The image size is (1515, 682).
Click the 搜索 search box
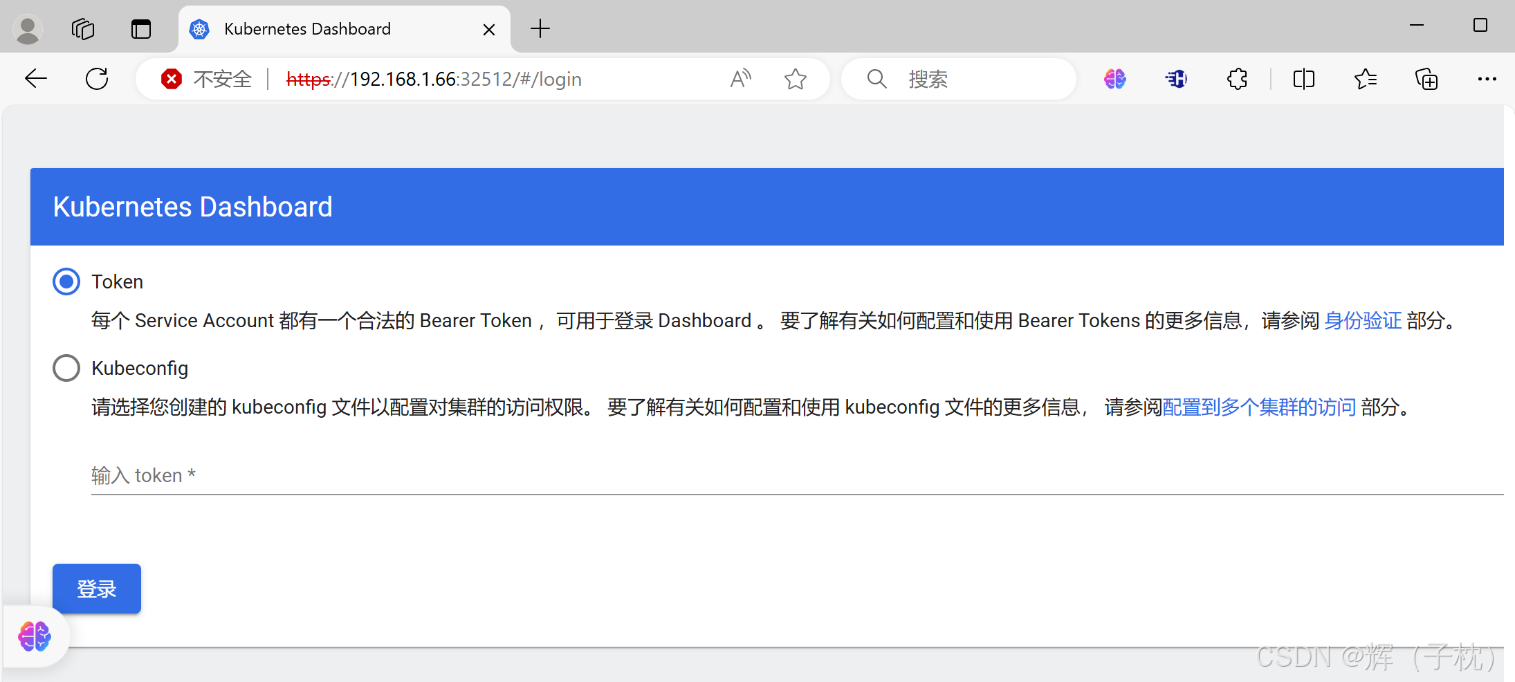coord(959,79)
